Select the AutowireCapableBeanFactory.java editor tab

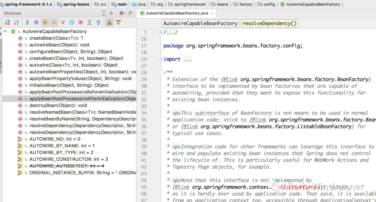(x=177, y=13)
